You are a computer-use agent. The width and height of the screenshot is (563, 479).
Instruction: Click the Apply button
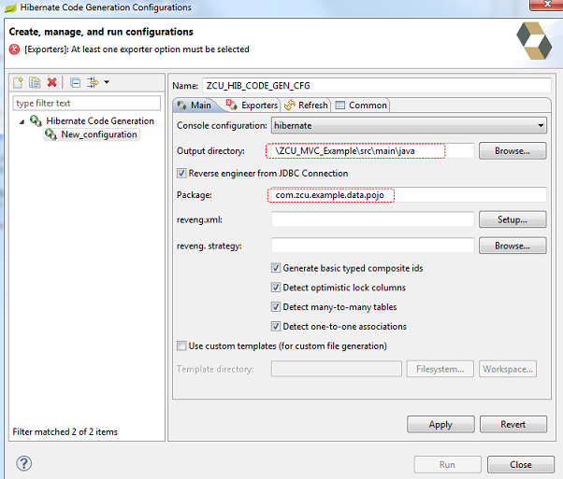440,425
